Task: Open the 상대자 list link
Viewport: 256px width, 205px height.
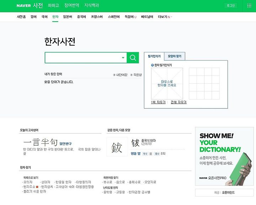Action: click(x=46, y=182)
